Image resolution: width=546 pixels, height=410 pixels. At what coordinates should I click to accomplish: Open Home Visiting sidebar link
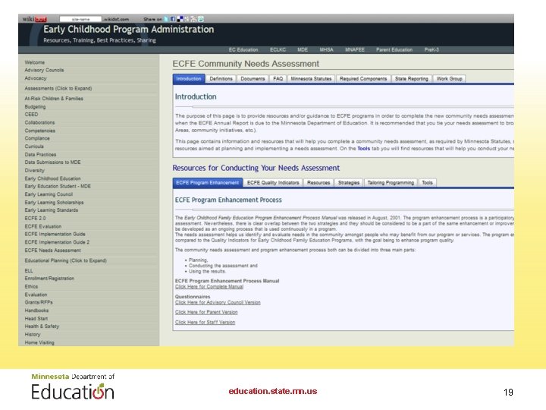tap(39, 342)
